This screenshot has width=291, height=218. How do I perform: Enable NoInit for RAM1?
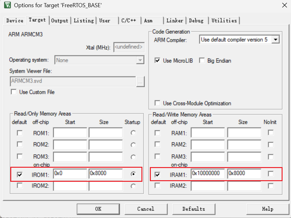pyautogui.click(x=271, y=133)
